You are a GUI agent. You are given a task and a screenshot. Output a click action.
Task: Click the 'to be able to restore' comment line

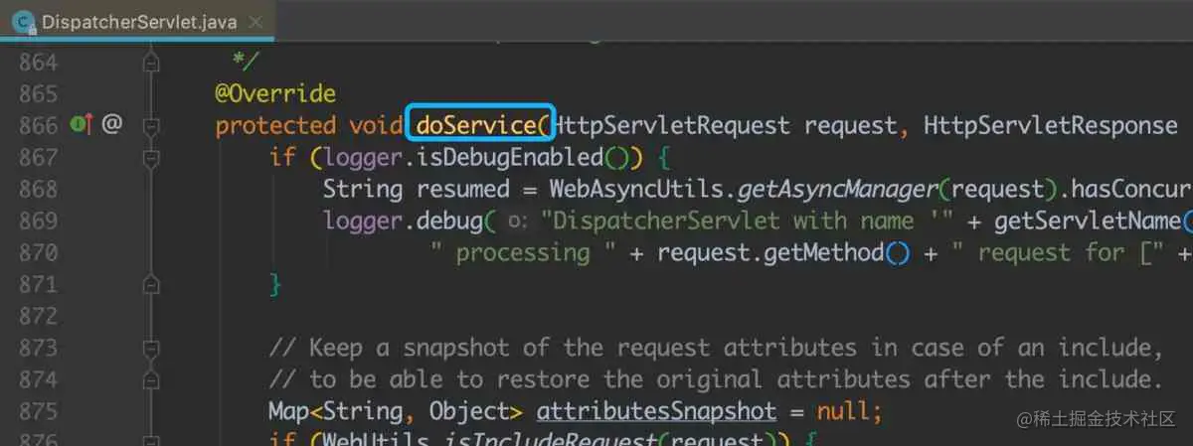coord(716,379)
